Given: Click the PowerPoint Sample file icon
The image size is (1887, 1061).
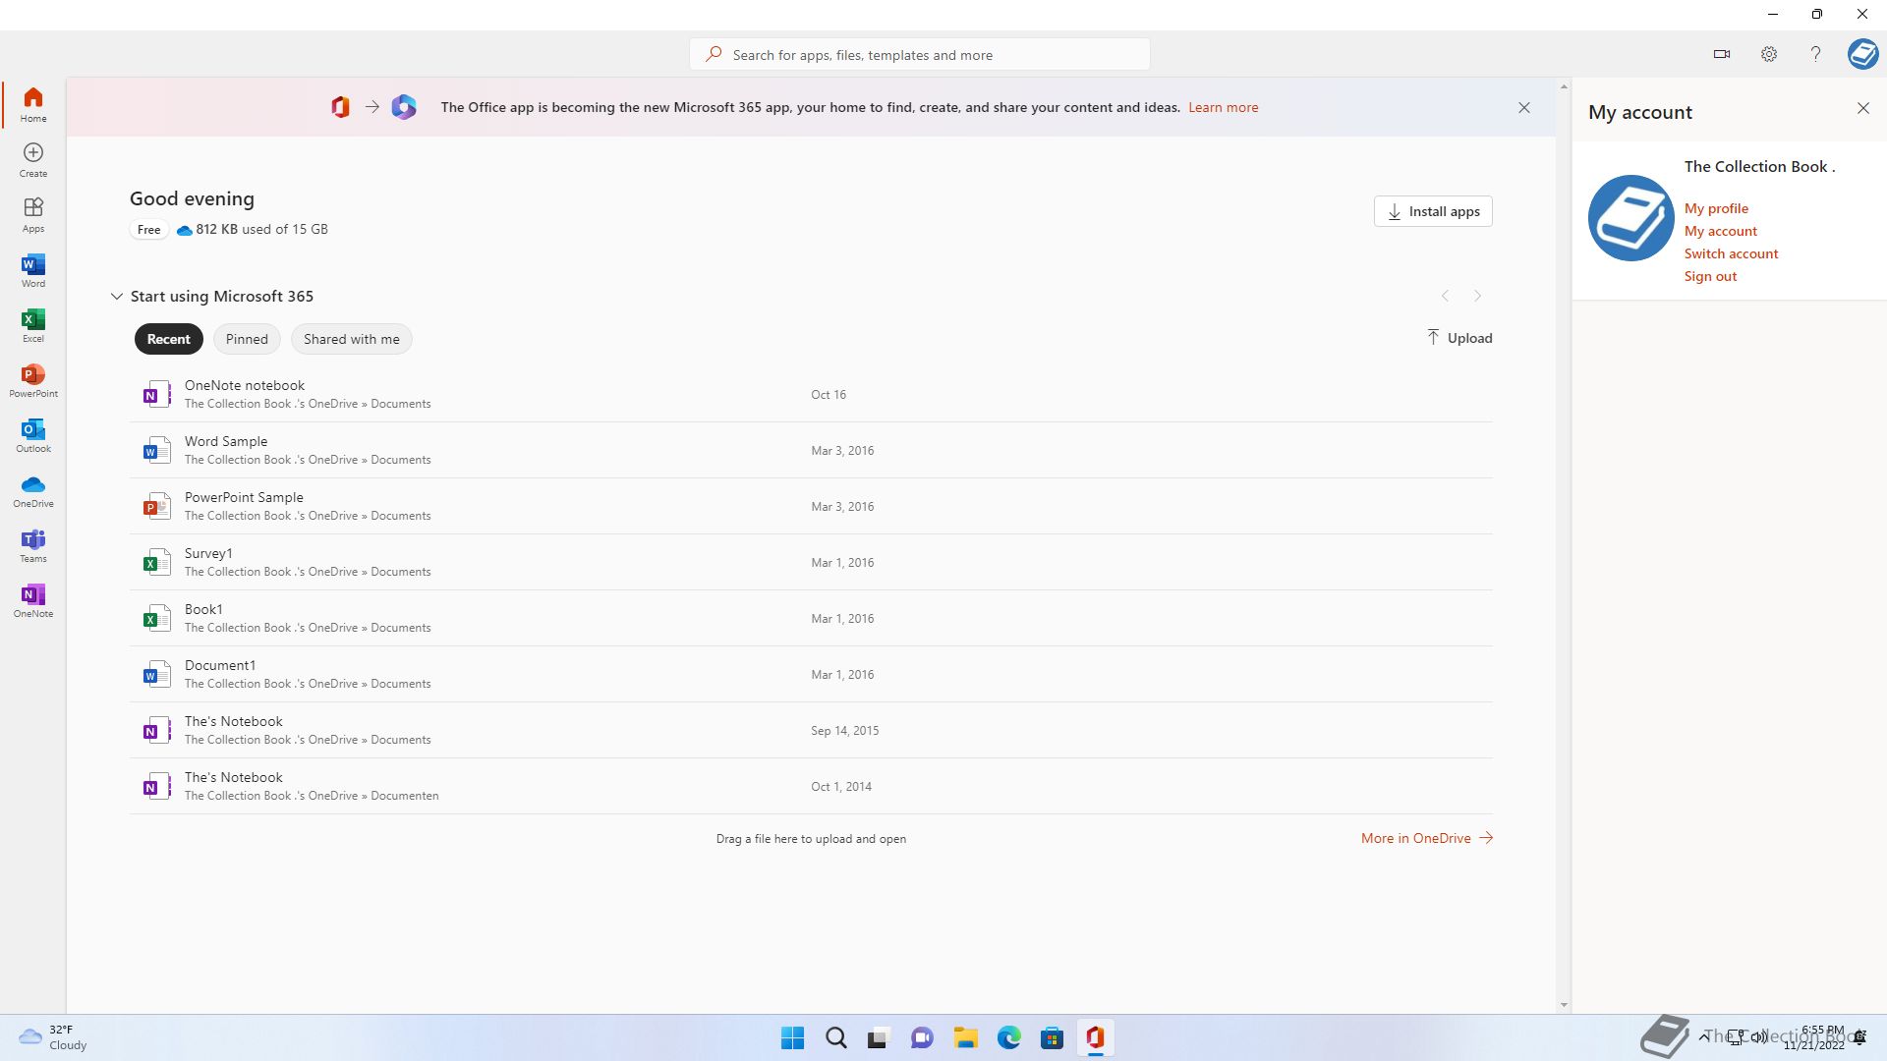Looking at the screenshot, I should 155,506.
